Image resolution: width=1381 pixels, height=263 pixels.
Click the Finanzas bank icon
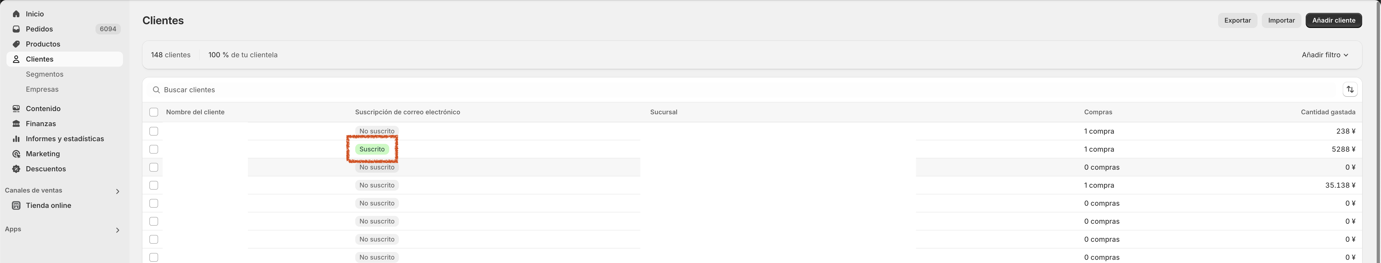[16, 123]
